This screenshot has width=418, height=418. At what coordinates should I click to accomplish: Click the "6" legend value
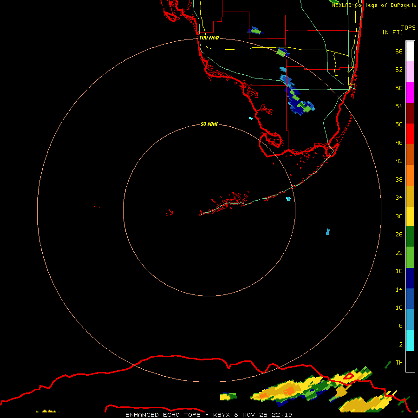(401, 326)
